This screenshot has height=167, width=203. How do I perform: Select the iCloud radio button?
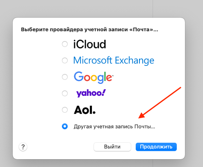click(x=65, y=44)
